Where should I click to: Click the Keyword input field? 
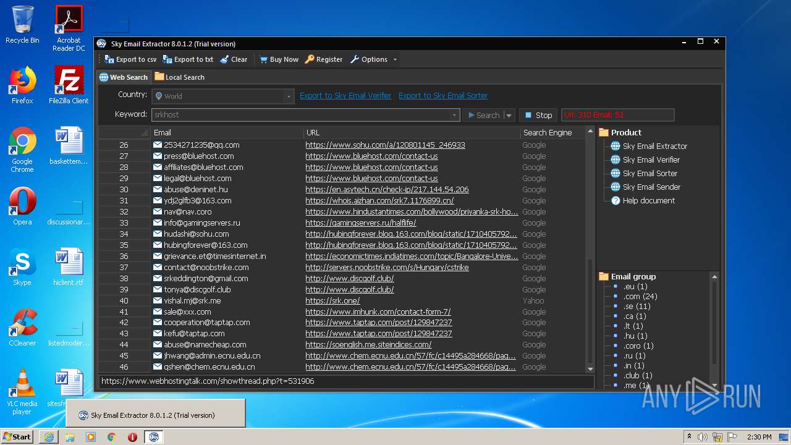pos(301,115)
